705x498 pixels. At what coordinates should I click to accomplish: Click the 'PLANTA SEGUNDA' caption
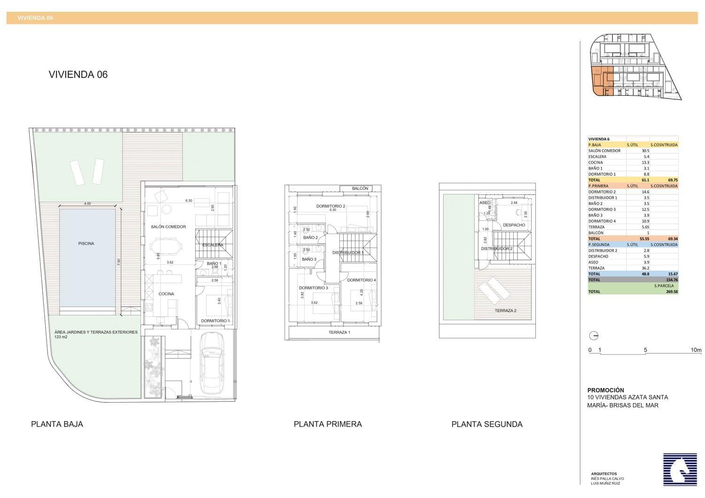point(487,424)
